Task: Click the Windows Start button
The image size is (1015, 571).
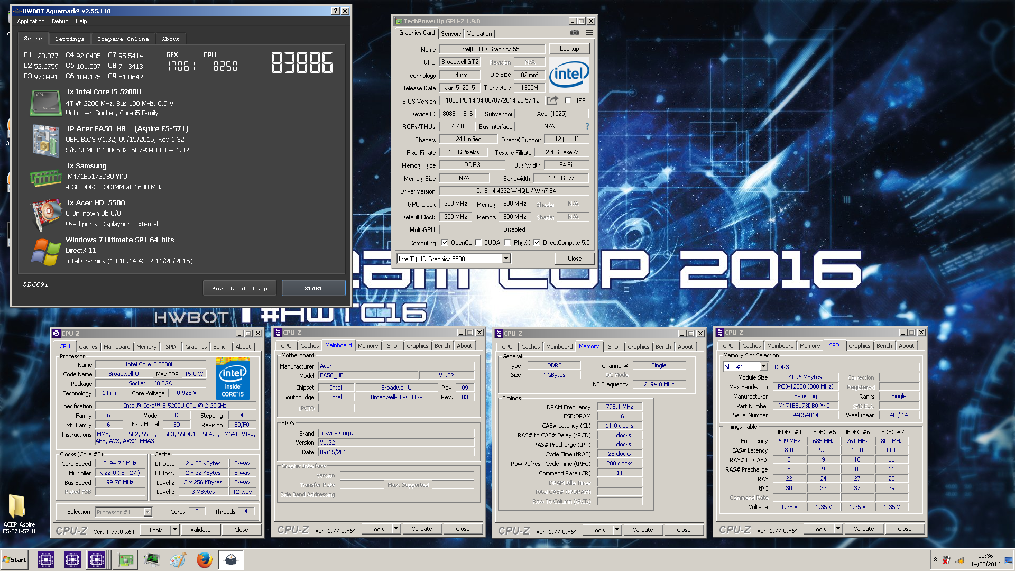Action: point(15,559)
